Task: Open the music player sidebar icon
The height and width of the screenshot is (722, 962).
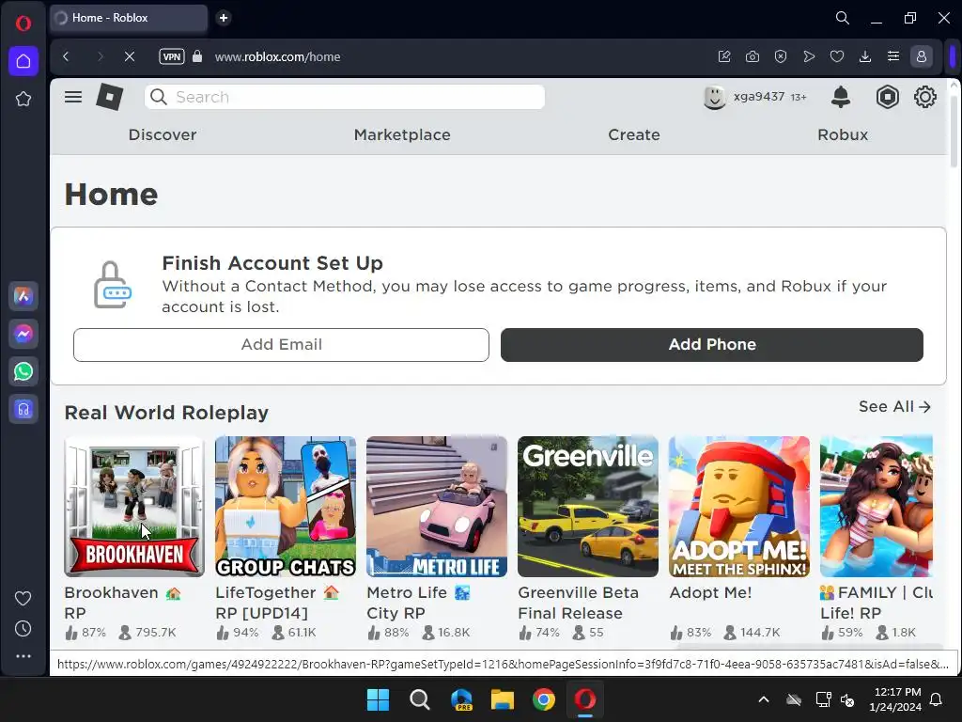Action: [23, 409]
